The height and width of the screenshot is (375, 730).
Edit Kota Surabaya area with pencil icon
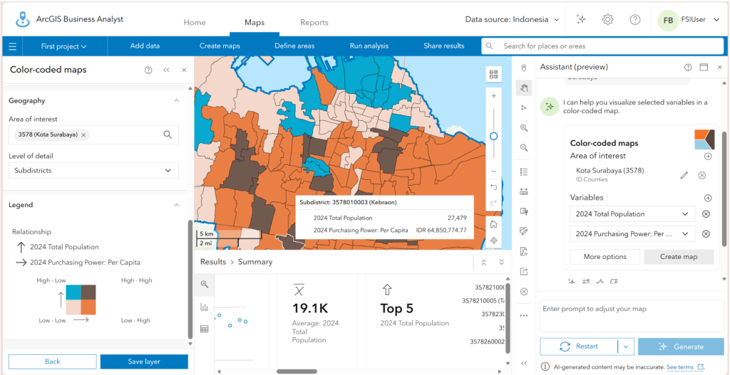tap(684, 175)
